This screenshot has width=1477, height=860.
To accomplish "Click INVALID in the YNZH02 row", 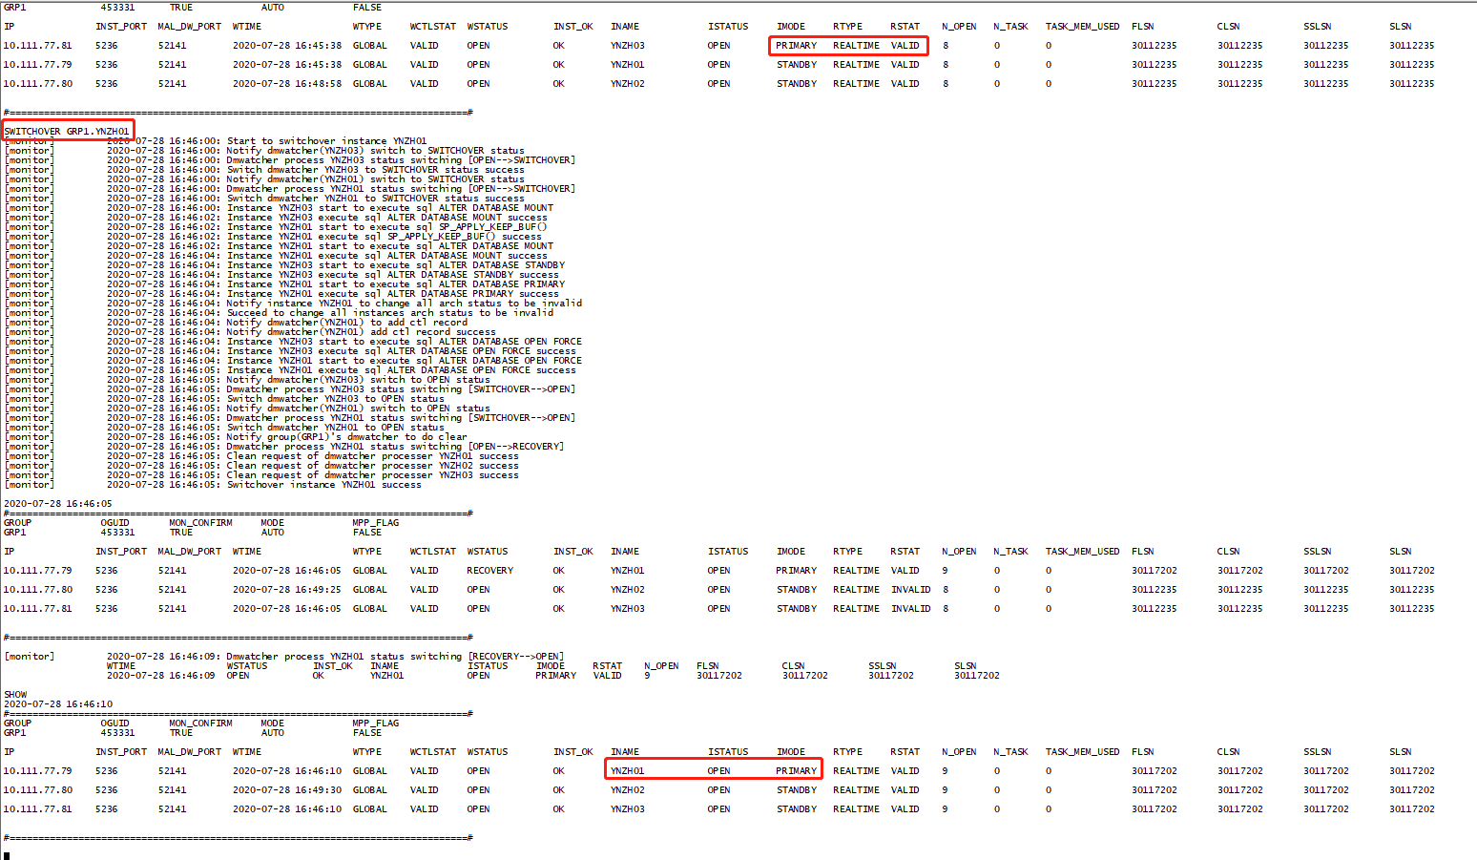I will [x=910, y=590].
